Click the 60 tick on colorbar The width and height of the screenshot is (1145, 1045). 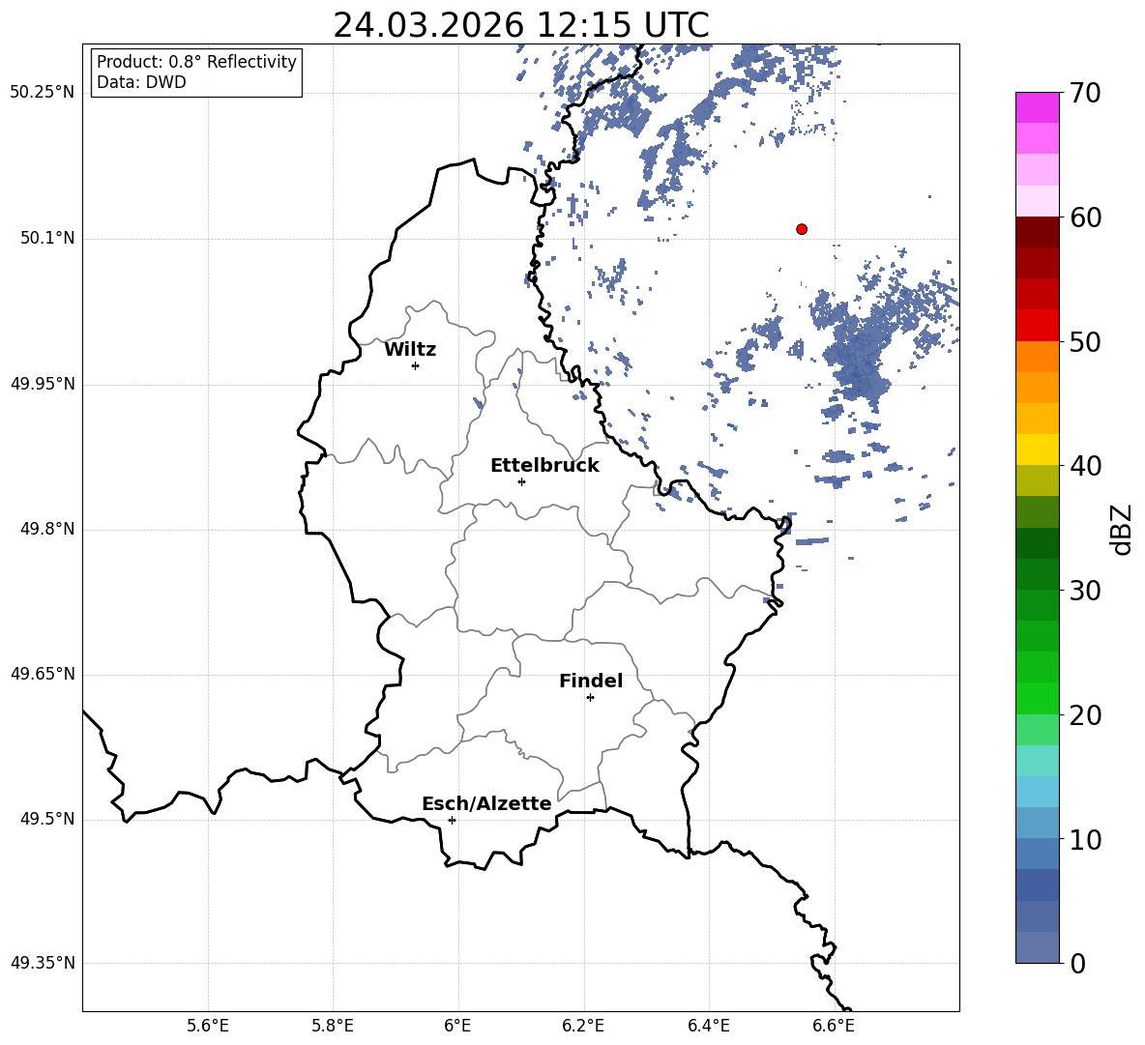[1084, 218]
